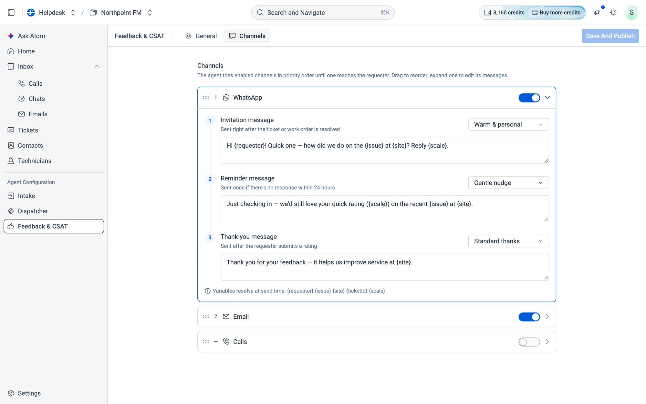Grab the WhatsApp drag handle
Viewport: 646px width, 404px height.
[206, 98]
